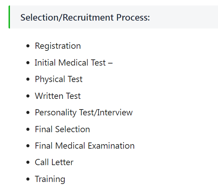Select the Personality Test/Interview entry

[x=84, y=113]
